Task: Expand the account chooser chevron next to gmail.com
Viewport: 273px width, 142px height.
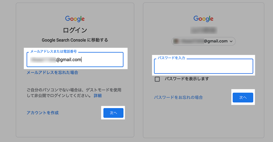Action: (x=231, y=41)
